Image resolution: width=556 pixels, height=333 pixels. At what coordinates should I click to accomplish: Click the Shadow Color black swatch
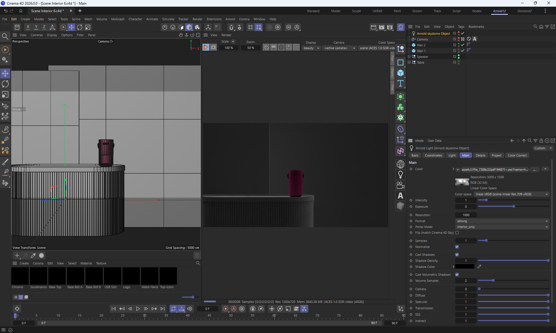pos(464,266)
